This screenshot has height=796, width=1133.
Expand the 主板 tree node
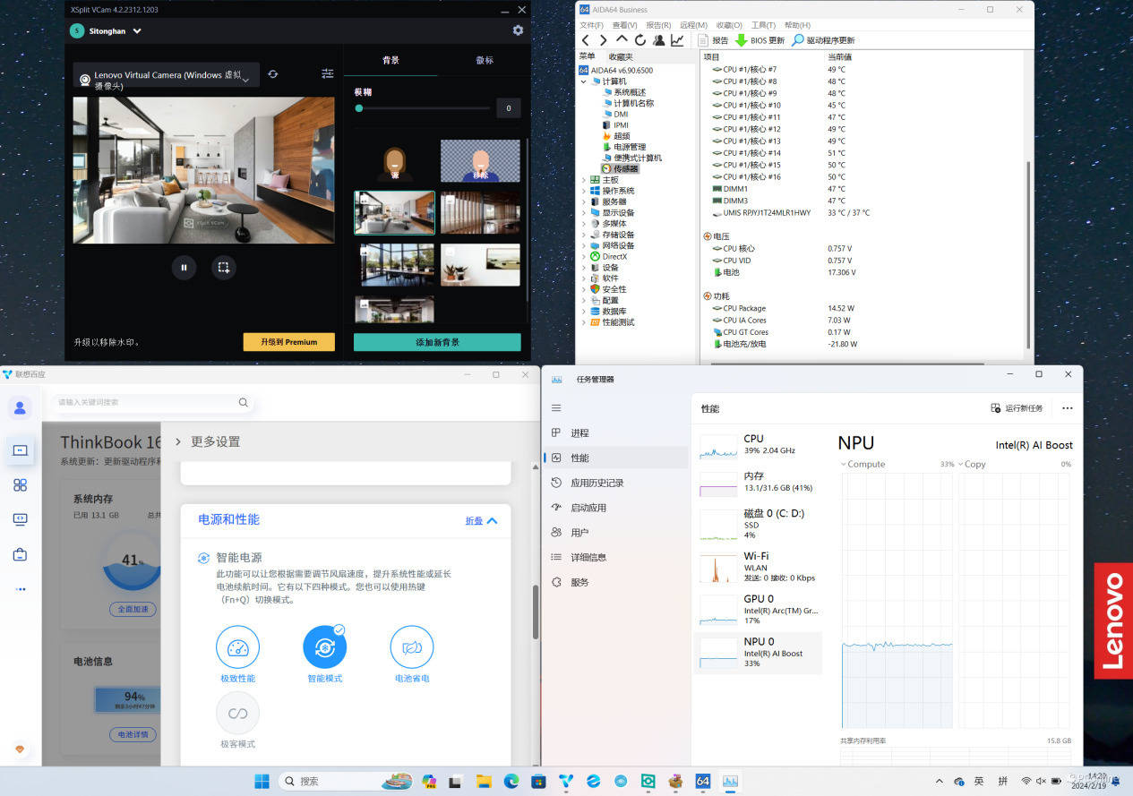click(x=584, y=180)
